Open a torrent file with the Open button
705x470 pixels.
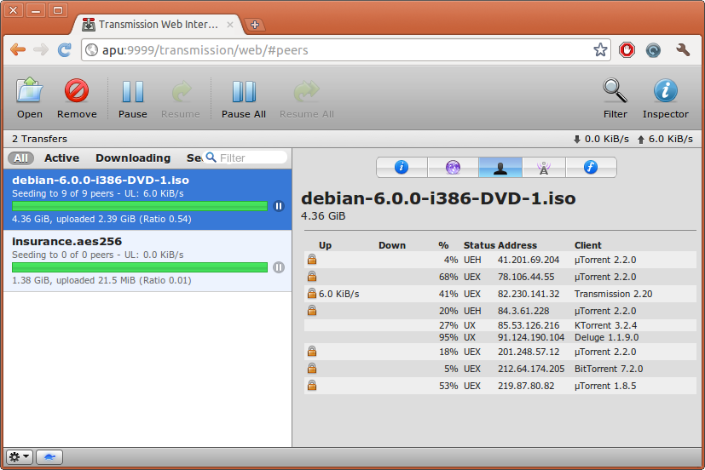(30, 98)
